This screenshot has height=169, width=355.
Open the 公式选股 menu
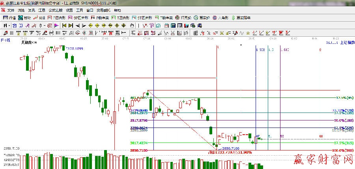pyautogui.click(x=56, y=10)
